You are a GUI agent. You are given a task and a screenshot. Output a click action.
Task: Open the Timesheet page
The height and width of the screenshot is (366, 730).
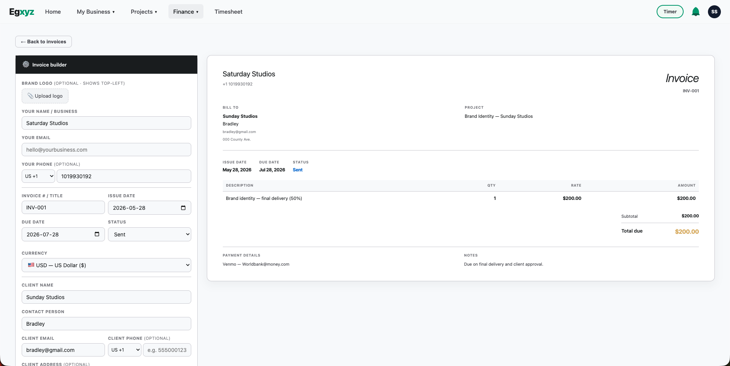(x=229, y=12)
